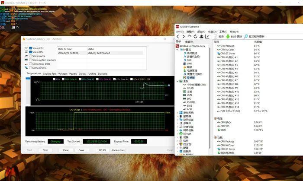Image resolution: width=303 pixels, height=181 pixels.
Task: Expand the 多媒体 tree branch
Action: tap(177, 123)
